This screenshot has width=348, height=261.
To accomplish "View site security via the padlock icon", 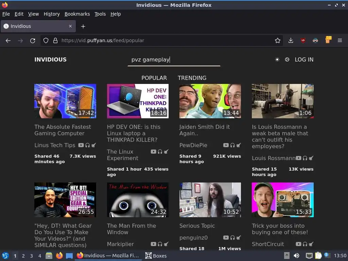I will click(x=55, y=41).
